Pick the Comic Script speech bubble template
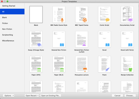The width and height of the screenshot is (139, 99). point(105,14)
